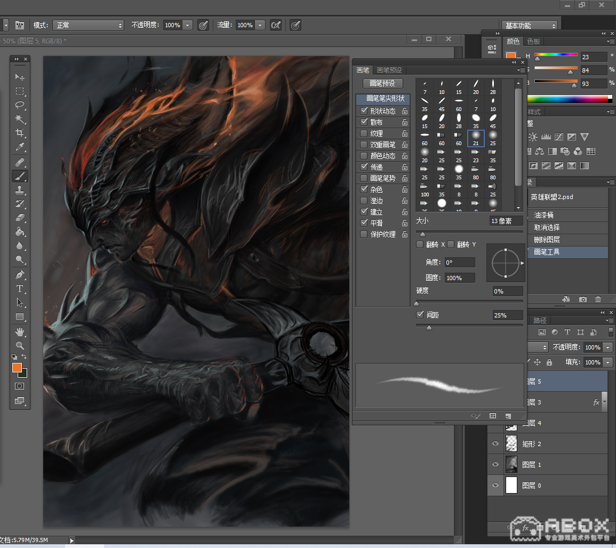Image resolution: width=616 pixels, height=548 pixels.
Task: Select the Zoom tool
Action: 20,346
